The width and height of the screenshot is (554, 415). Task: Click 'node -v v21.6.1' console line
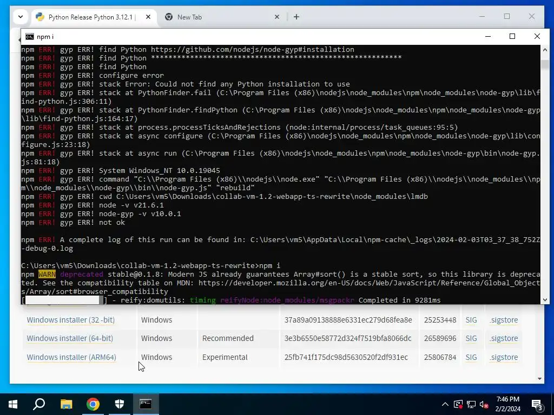(x=92, y=205)
